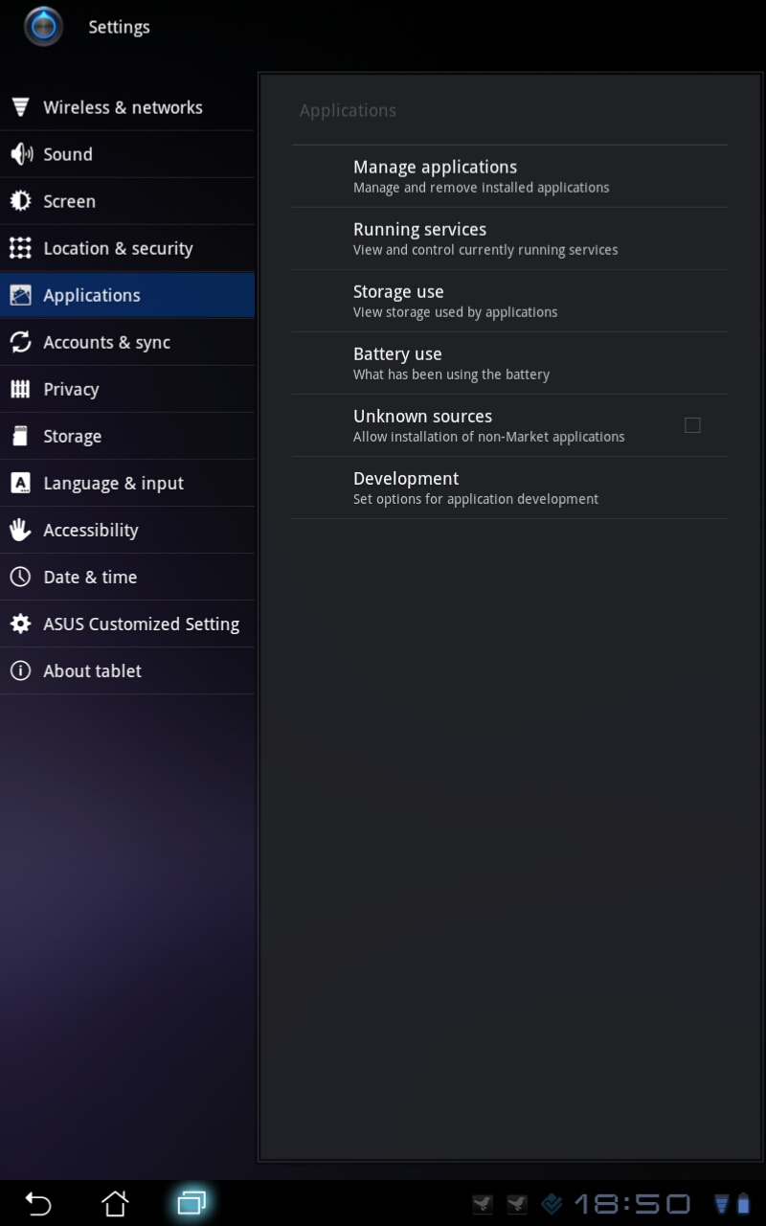
Task: Tap 'View and control currently running services'
Action: coord(485,250)
